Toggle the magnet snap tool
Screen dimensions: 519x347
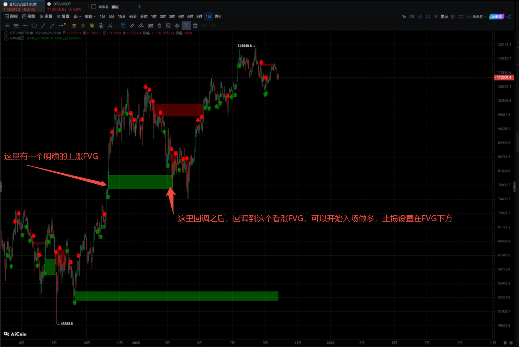pos(177,26)
